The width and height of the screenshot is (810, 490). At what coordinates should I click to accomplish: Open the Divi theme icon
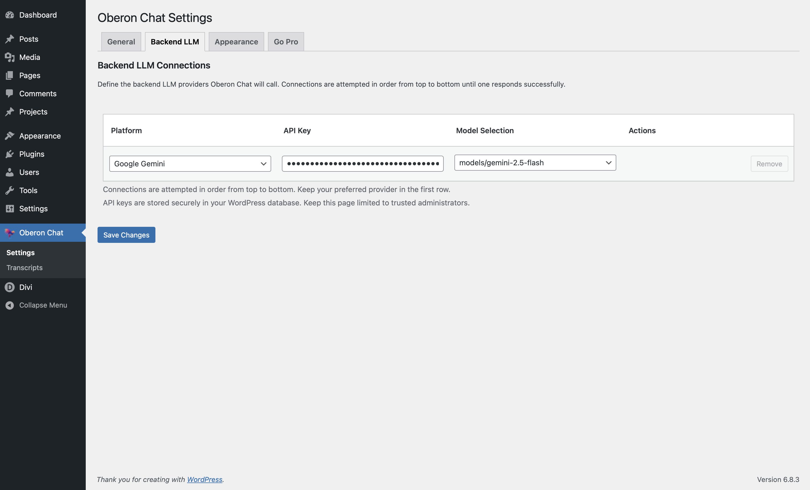click(9, 287)
